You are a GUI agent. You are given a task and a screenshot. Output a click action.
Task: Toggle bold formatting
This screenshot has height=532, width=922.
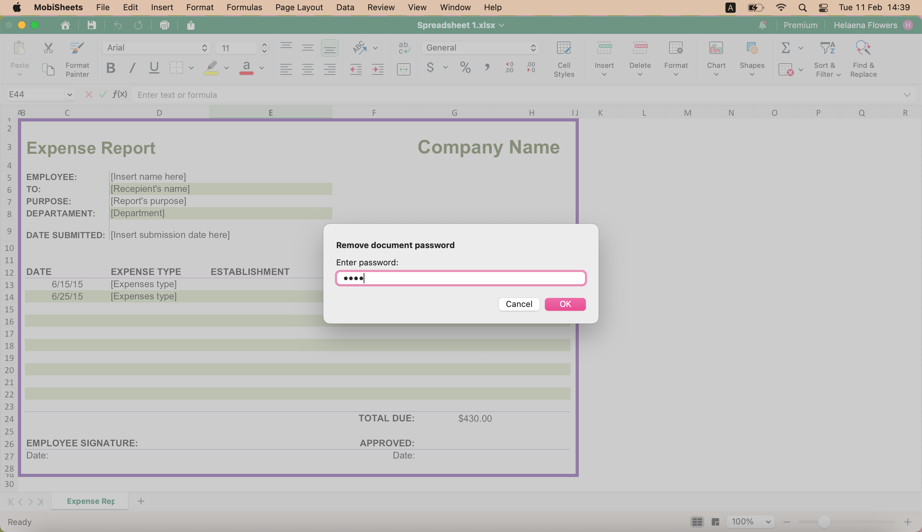click(111, 68)
